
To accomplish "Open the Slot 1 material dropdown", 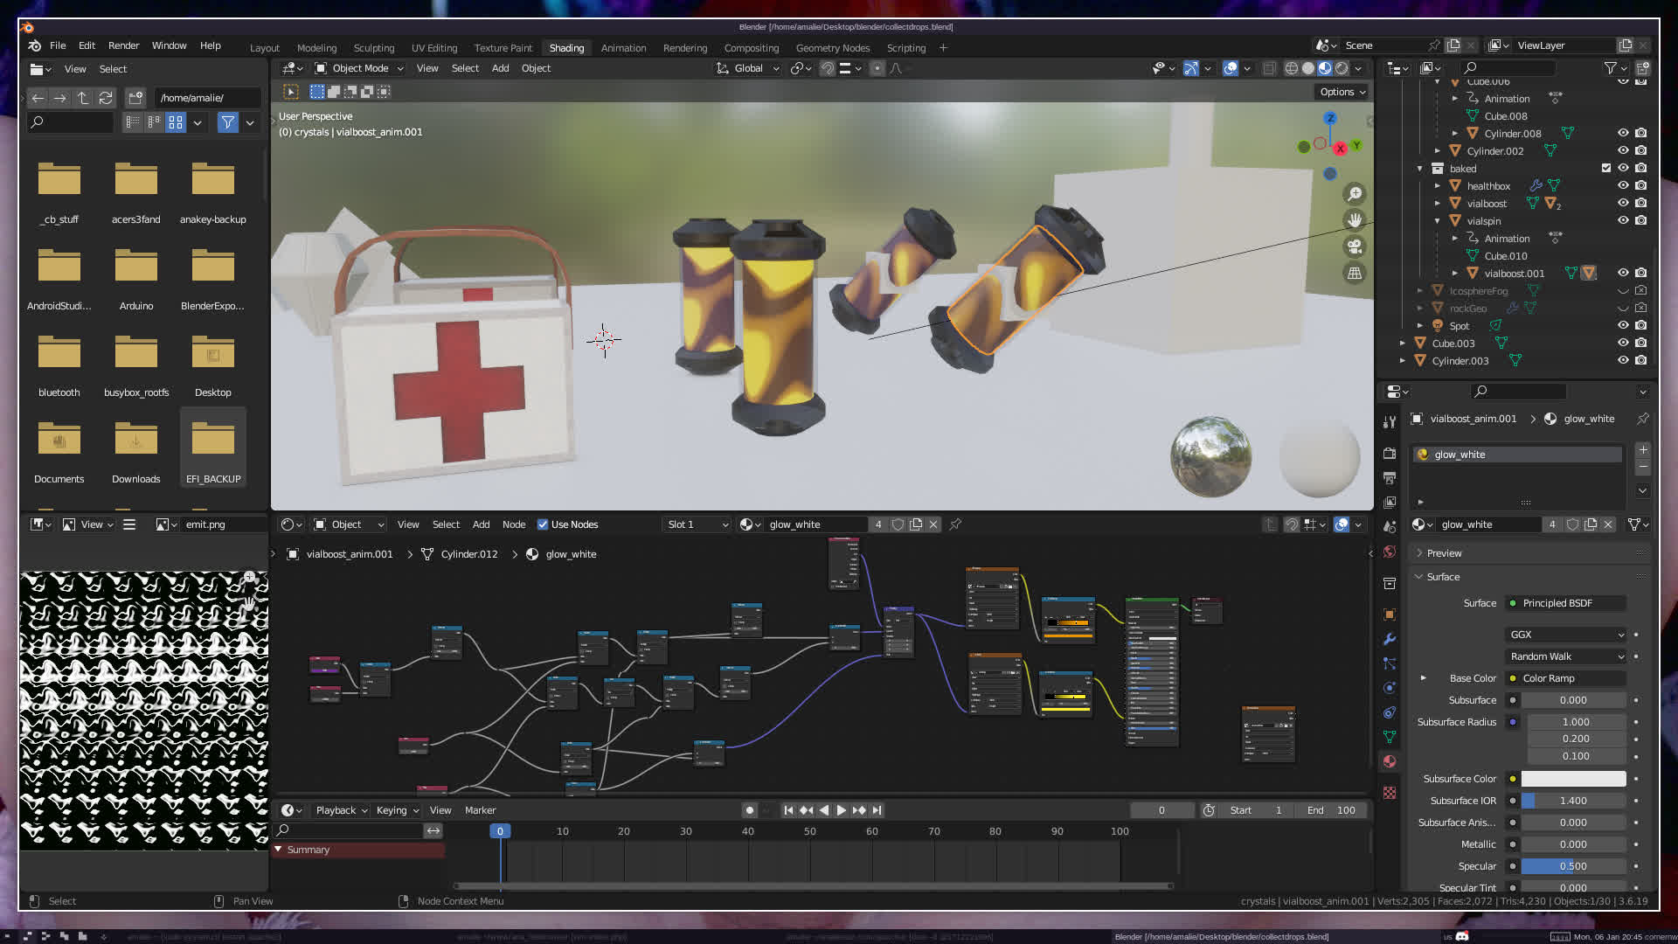I will [x=697, y=524].
